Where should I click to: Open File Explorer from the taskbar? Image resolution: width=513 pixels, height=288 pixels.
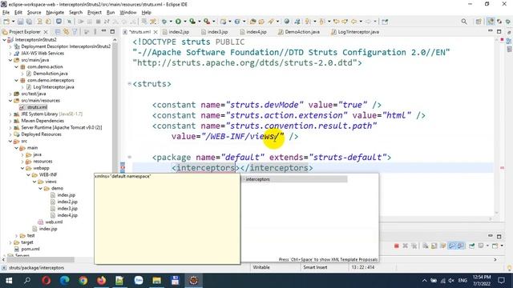coord(157,281)
